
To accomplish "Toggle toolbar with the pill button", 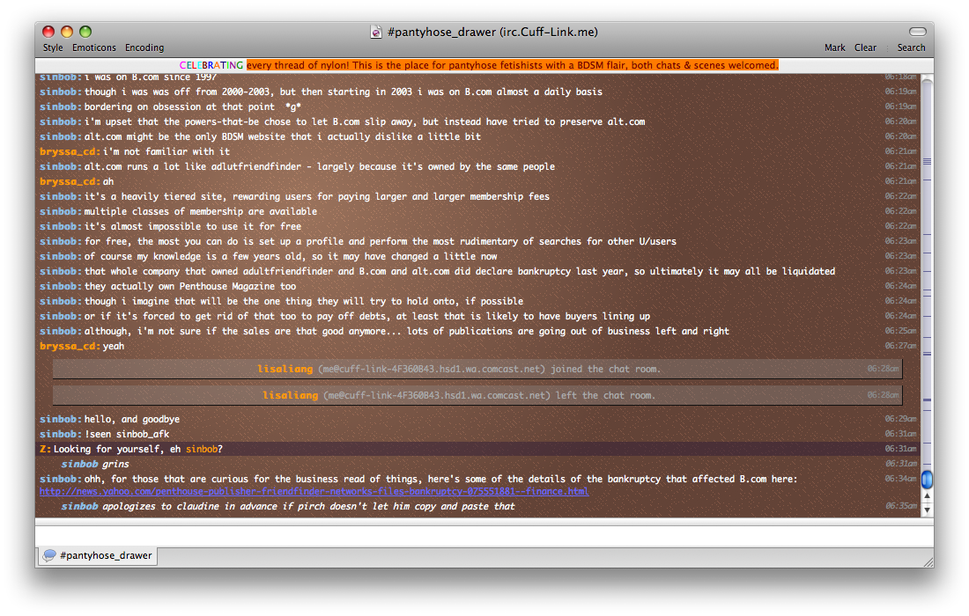I will point(918,32).
